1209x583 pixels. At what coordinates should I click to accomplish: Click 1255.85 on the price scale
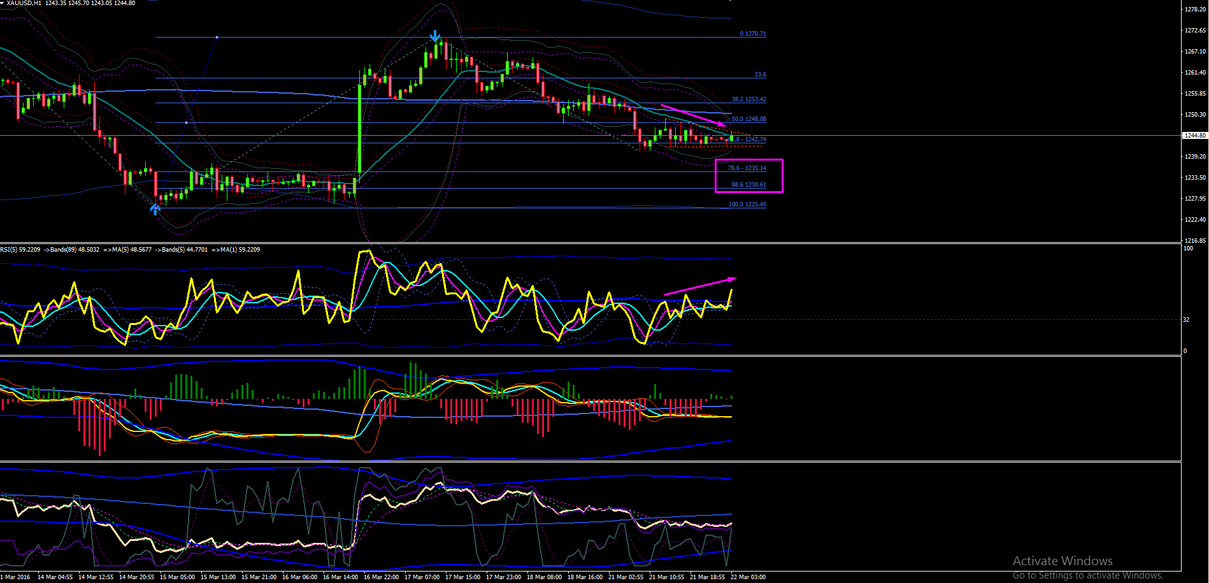pos(1195,94)
